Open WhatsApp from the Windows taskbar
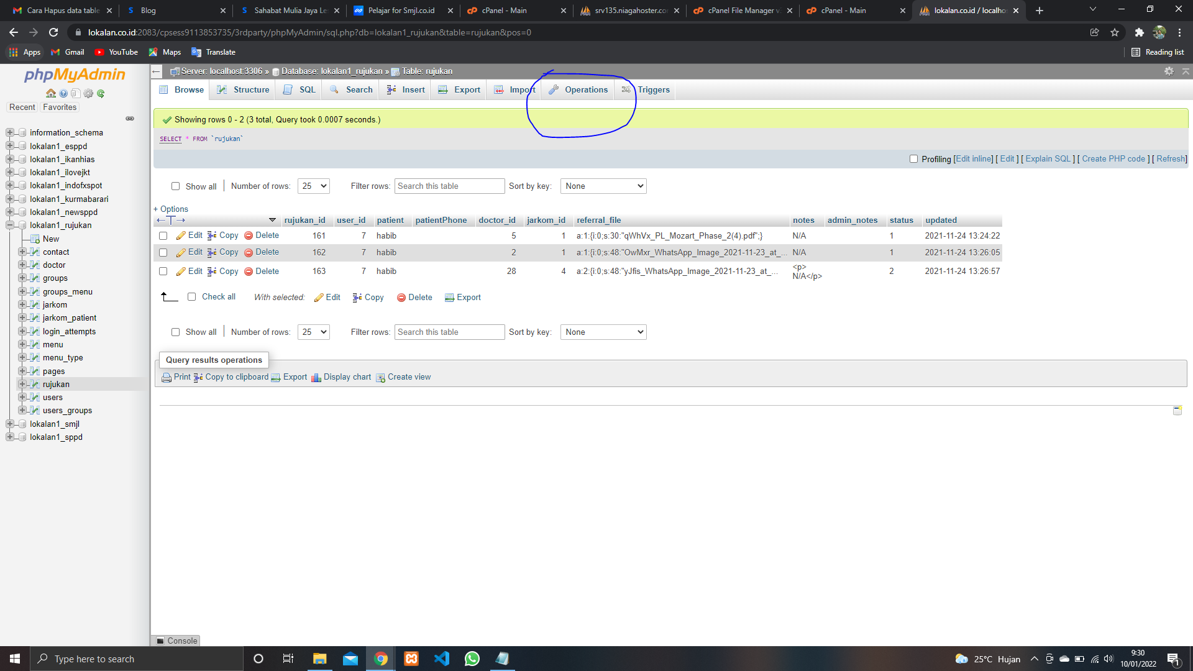The image size is (1193, 671). [472, 659]
